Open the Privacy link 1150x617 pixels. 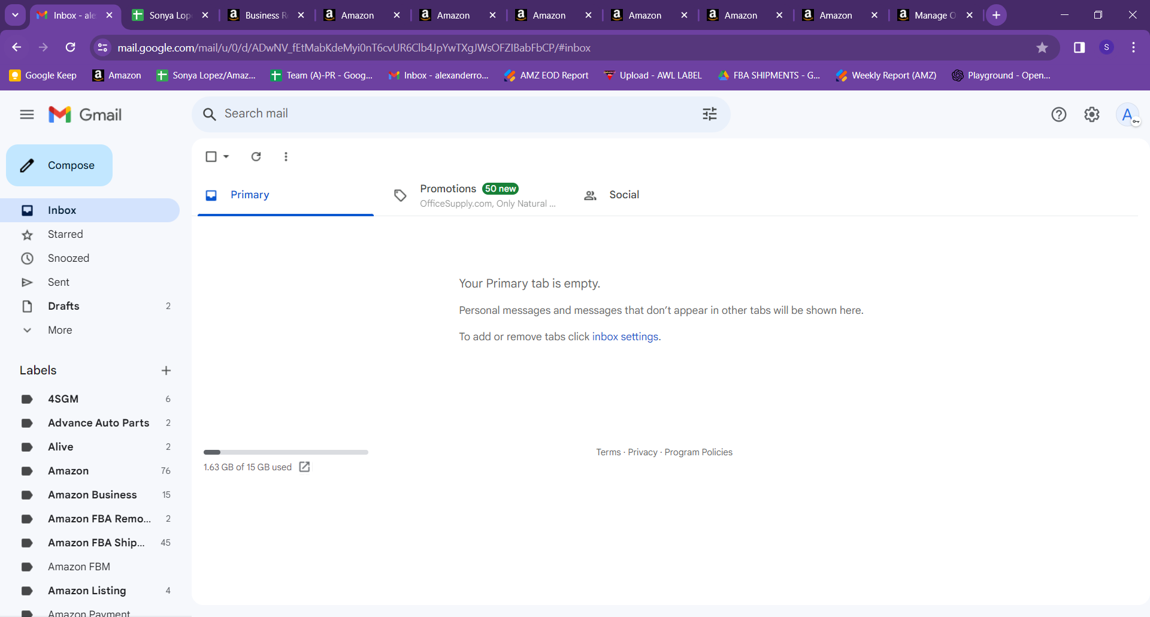click(643, 452)
